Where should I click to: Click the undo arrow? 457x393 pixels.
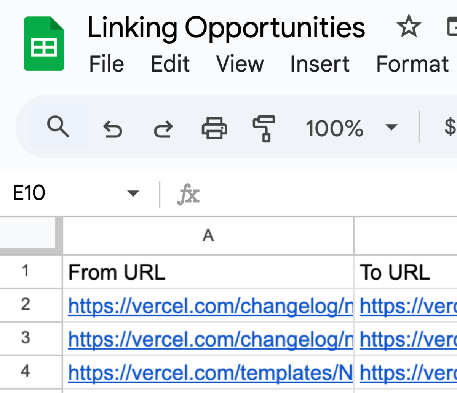pyautogui.click(x=113, y=128)
